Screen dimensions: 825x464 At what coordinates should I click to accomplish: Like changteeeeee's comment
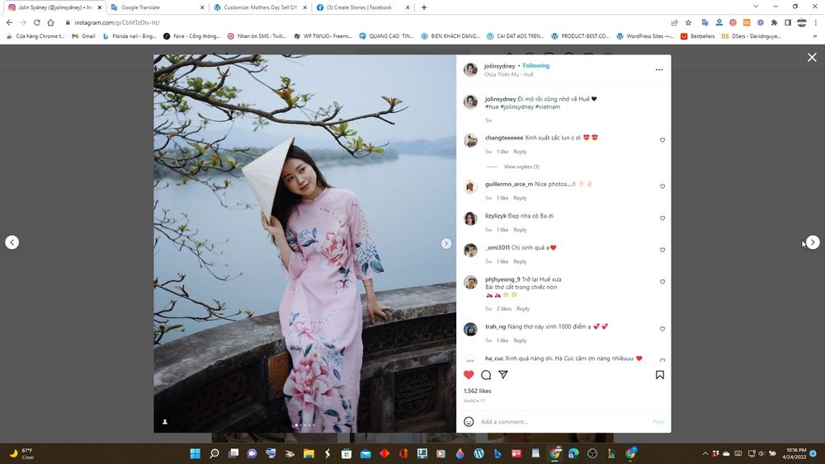coord(662,140)
